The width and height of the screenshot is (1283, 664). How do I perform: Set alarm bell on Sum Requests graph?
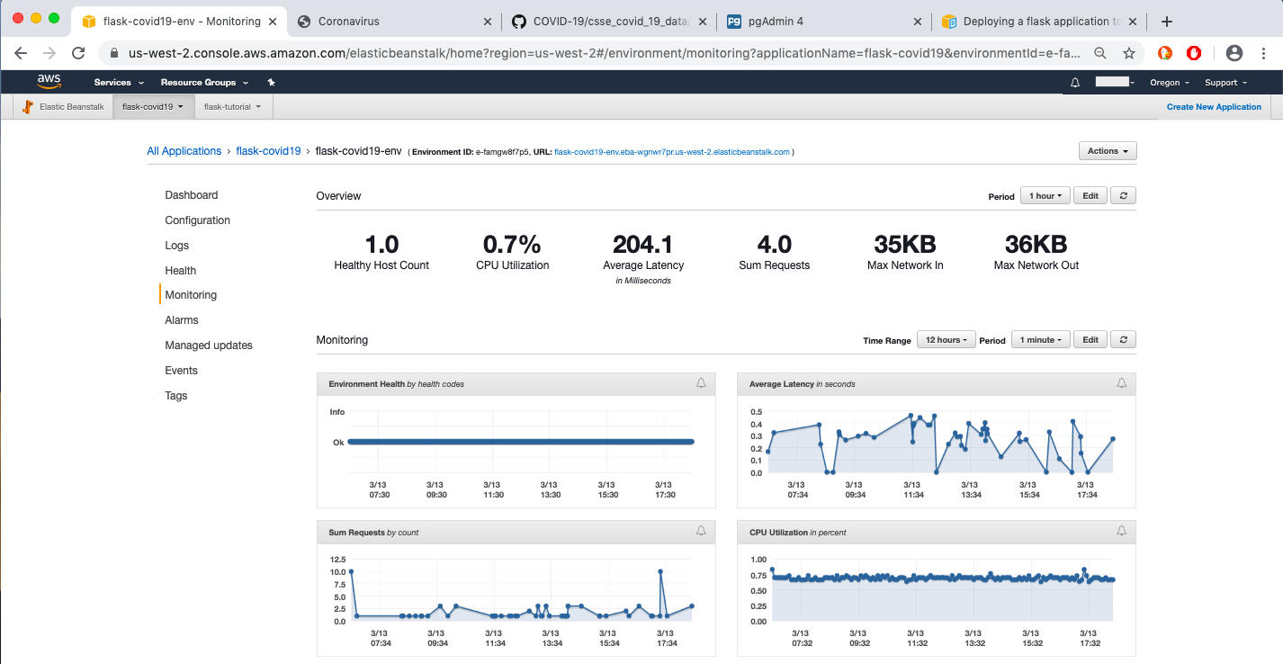[701, 532]
